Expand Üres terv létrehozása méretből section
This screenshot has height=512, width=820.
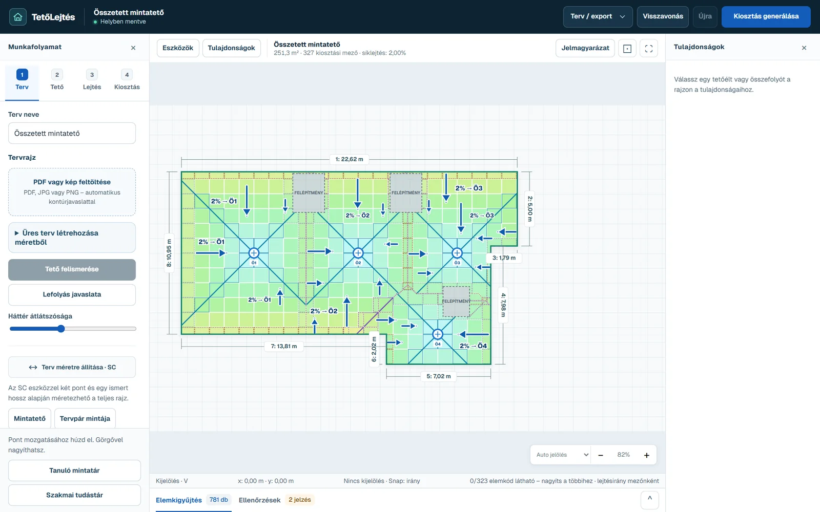point(72,238)
